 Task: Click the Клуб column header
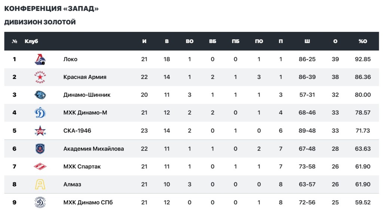coord(31,41)
